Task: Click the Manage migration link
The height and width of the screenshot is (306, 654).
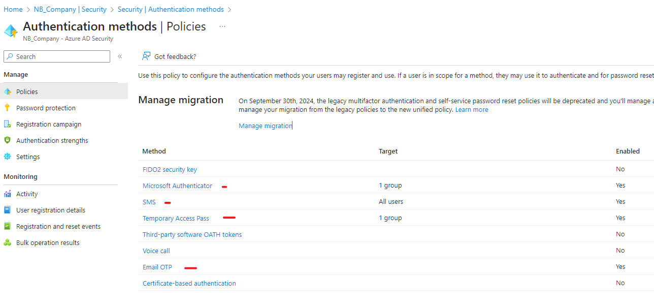Action: 265,126
